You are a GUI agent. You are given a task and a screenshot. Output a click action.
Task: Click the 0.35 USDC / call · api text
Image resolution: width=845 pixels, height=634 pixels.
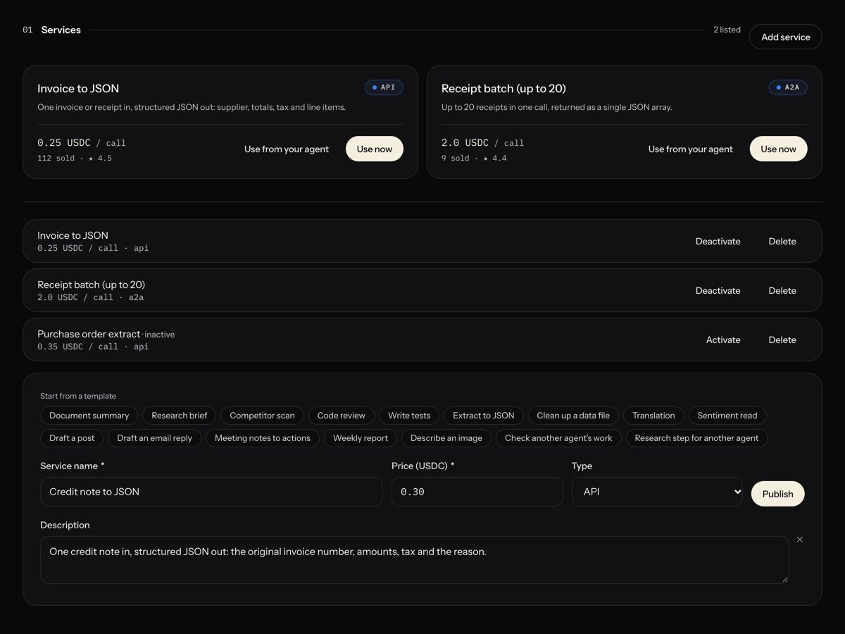coord(93,347)
